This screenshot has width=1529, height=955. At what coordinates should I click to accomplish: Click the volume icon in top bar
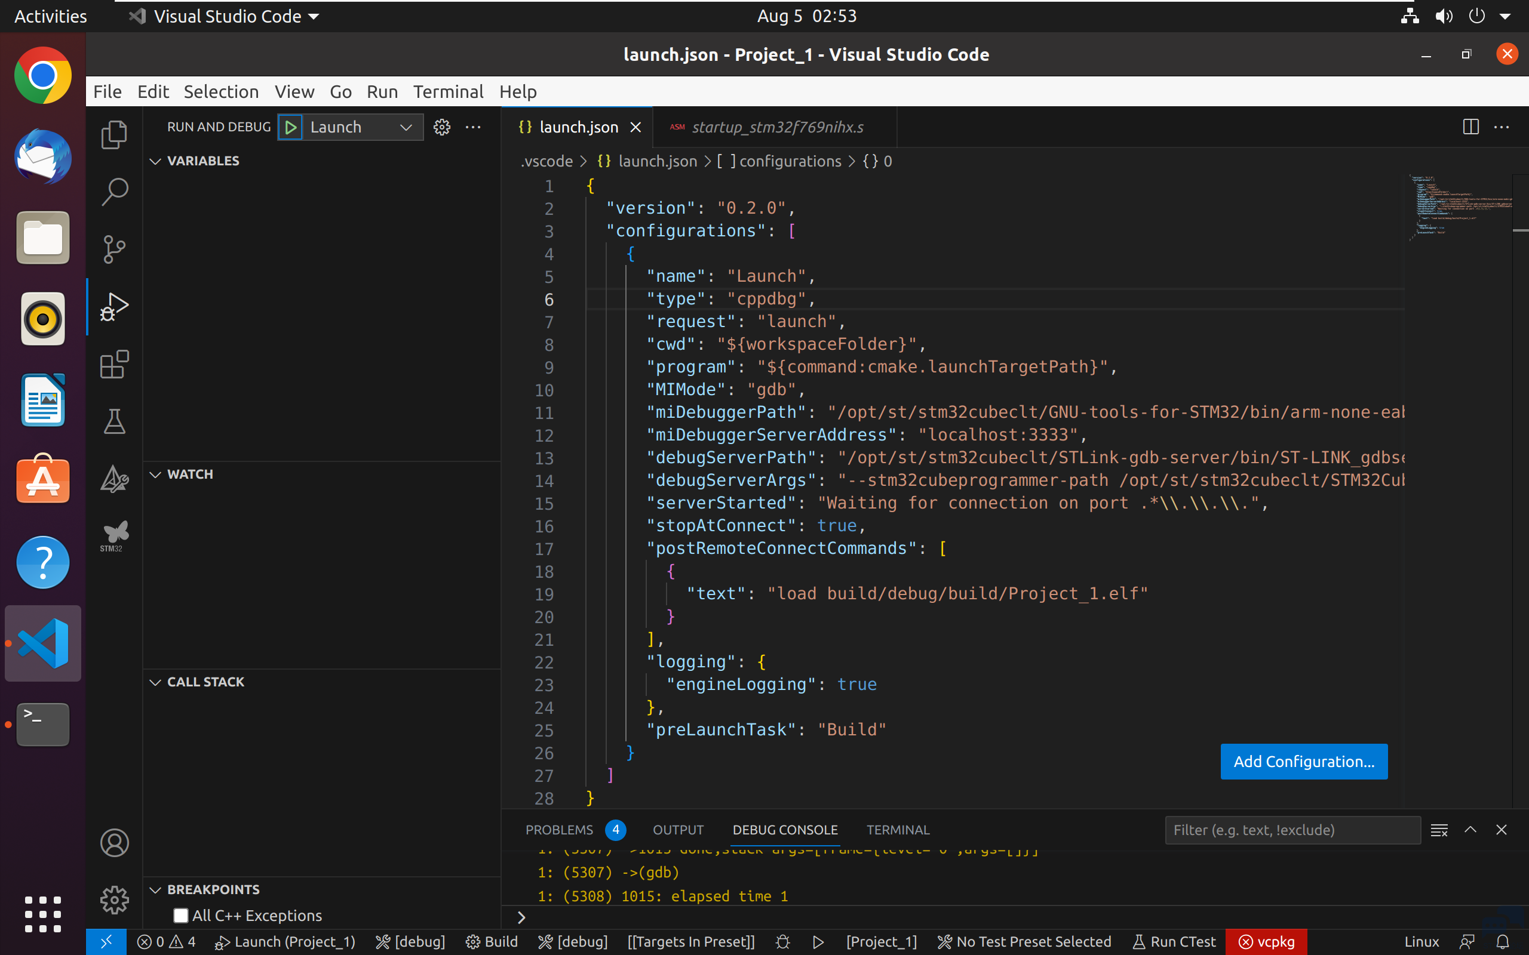click(1443, 17)
